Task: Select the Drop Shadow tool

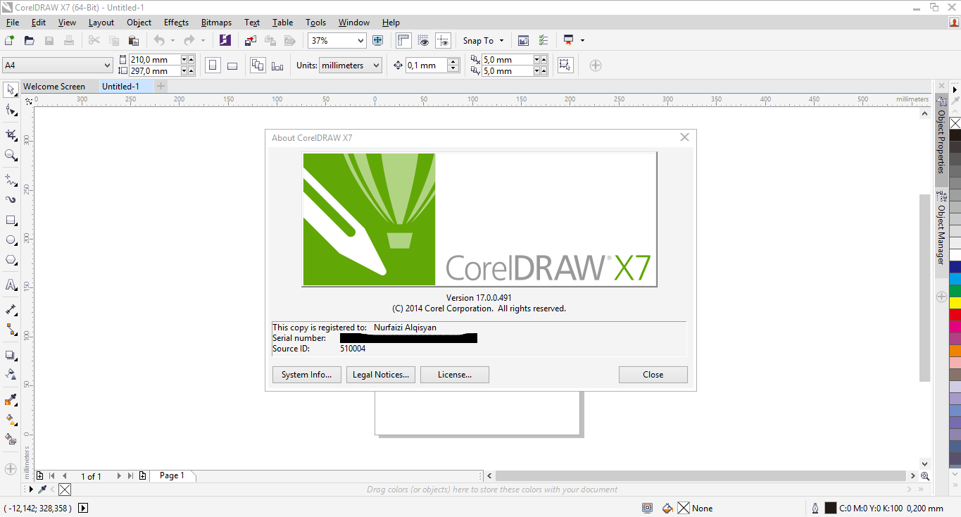Action: pyautogui.click(x=11, y=355)
